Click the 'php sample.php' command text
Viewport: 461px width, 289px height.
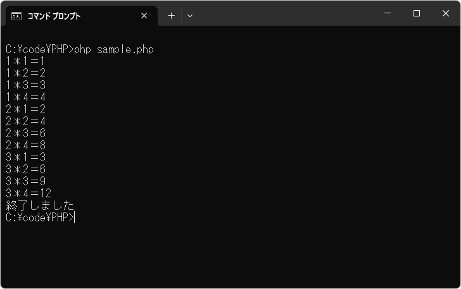114,49
